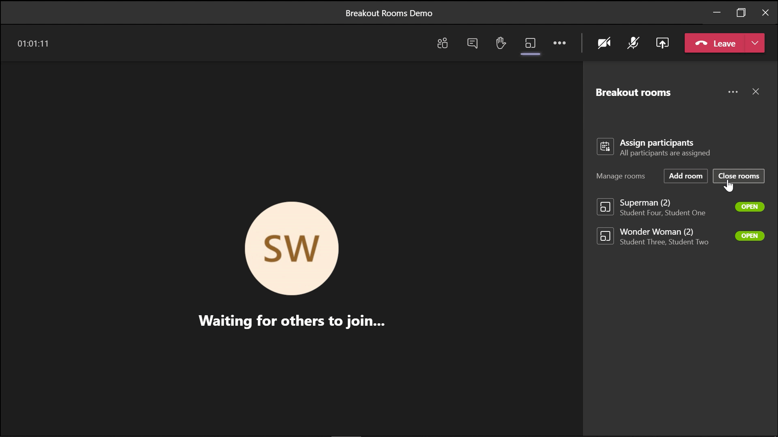Leave the meeting
Screen dimensions: 778x437
(x=715, y=43)
